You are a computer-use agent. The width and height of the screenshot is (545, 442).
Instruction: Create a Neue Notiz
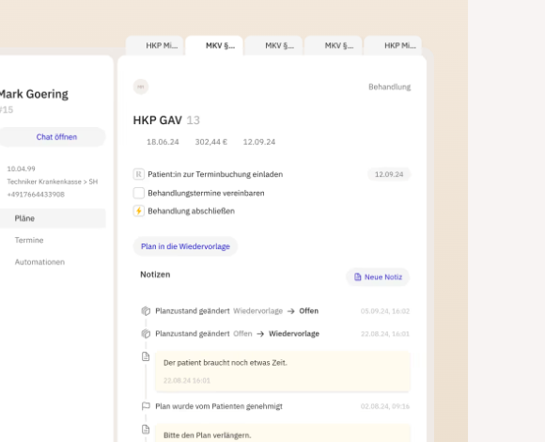pyautogui.click(x=378, y=277)
